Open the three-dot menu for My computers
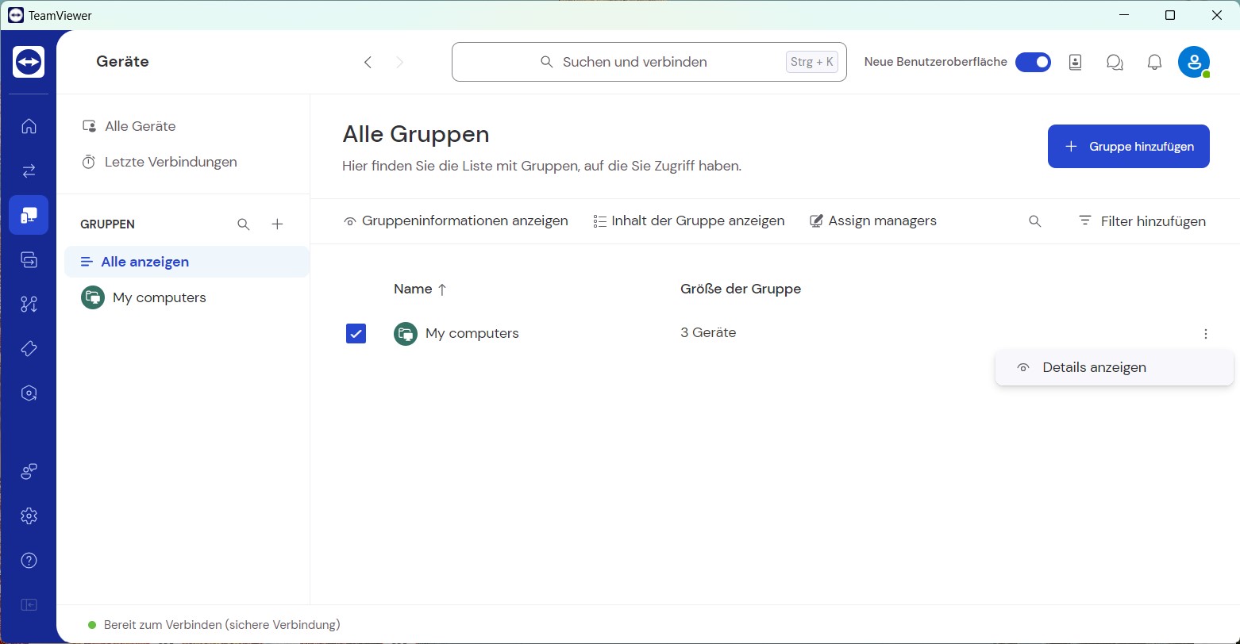This screenshot has width=1240, height=644. coord(1205,334)
